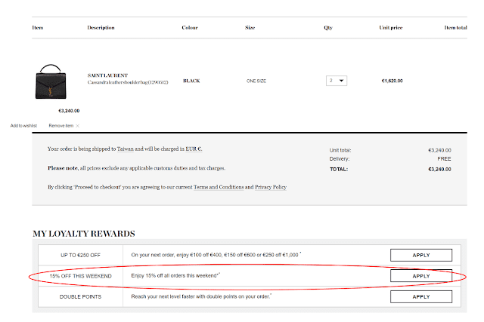Click the €1,620.00 unit price
This screenshot has width=484, height=322.
392,81
